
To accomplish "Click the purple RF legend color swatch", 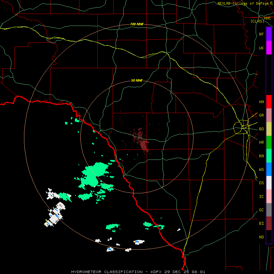I will click(x=269, y=34).
